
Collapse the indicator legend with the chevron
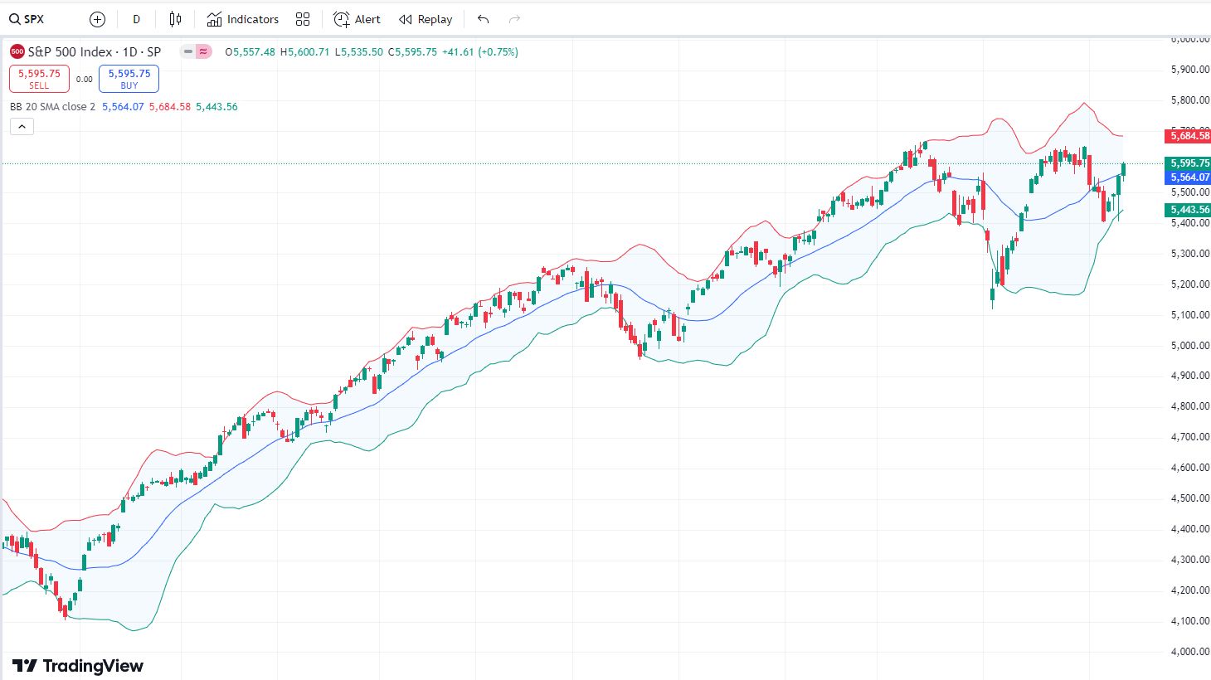[x=22, y=127]
